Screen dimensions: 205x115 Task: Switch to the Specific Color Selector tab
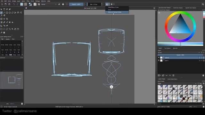191,8
